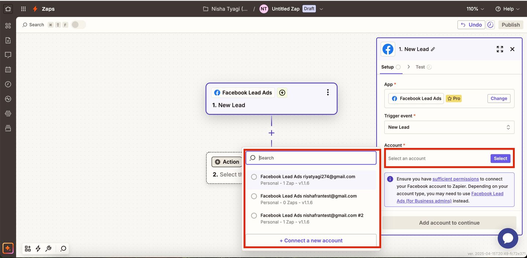Click the magnifier icon in bottom toolbar

(63, 248)
